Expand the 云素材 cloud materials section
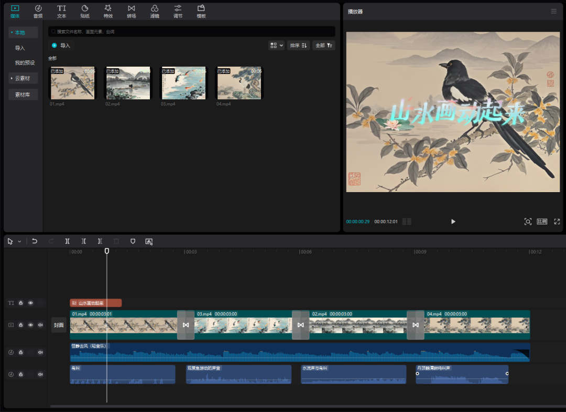 point(23,78)
